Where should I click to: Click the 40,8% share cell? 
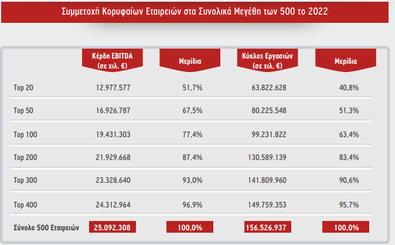coord(348,87)
